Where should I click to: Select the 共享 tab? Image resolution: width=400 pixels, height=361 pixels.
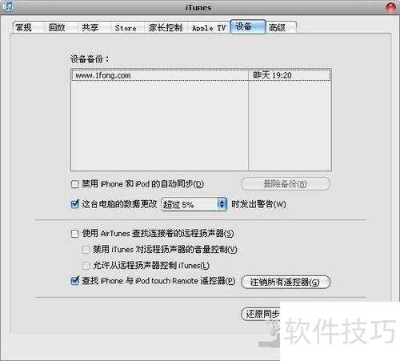pos(94,27)
